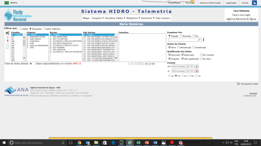Click the Simplifique! top link
This screenshot has height=146, width=261.
174,3
